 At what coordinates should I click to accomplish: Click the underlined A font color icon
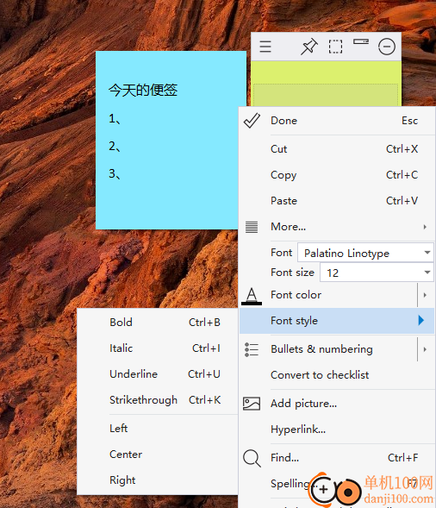pyautogui.click(x=252, y=296)
